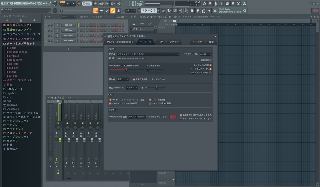Click the Play button in transport
The image size is (320, 187).
(68, 4)
